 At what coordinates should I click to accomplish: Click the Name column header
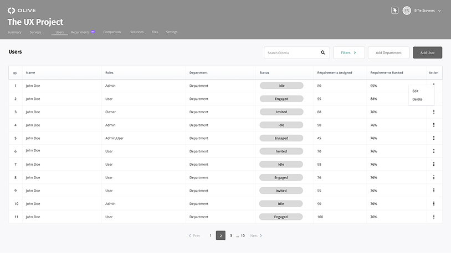[x=30, y=72]
